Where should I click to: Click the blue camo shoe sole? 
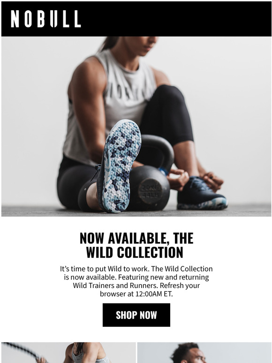point(121,166)
